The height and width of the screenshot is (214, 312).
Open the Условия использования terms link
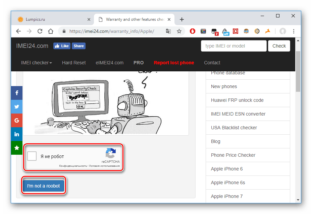click(x=104, y=166)
